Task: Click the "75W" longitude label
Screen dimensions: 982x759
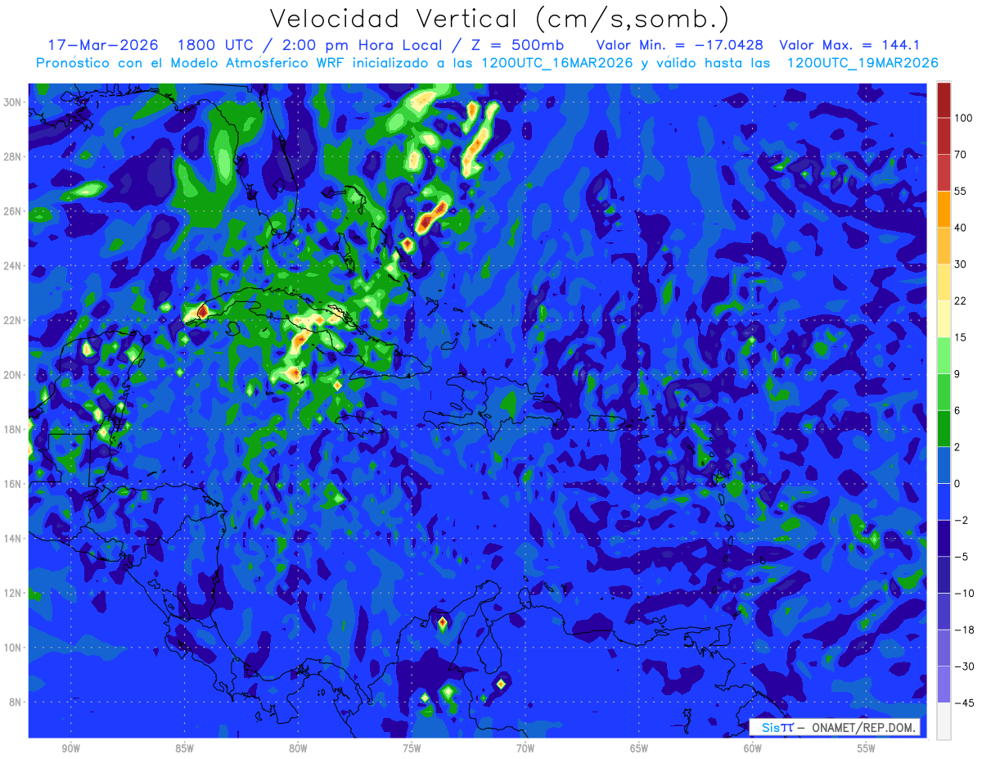Action: [x=412, y=748]
